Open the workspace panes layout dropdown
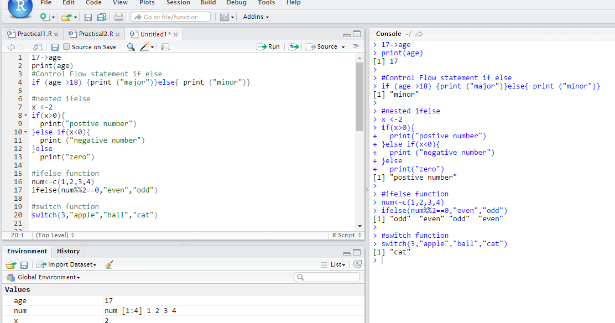The height and width of the screenshot is (323, 615). (x=226, y=17)
